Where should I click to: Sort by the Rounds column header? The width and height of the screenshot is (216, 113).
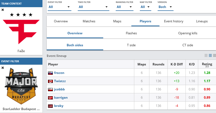tap(158, 64)
